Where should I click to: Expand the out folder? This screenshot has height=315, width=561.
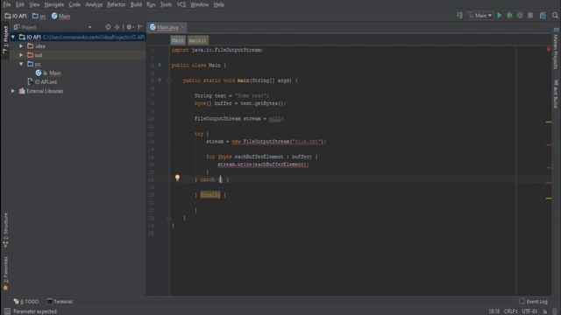(x=21, y=55)
